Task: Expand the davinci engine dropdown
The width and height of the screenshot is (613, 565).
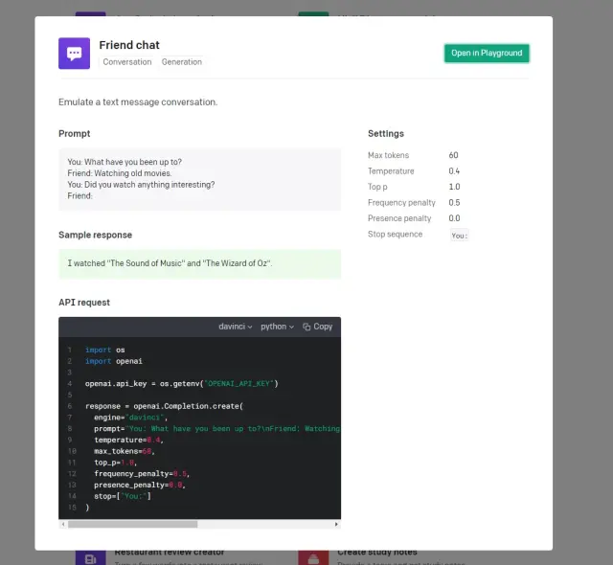Action: (x=236, y=327)
